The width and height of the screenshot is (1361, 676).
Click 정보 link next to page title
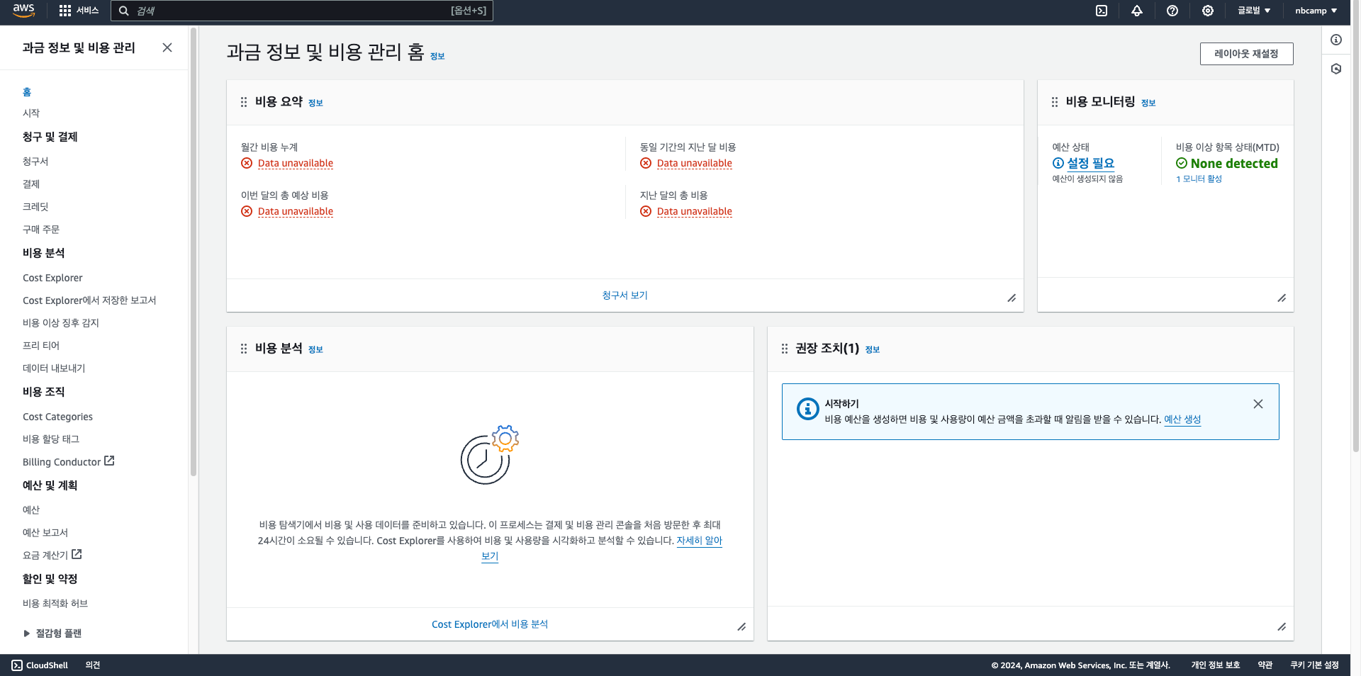coord(437,56)
